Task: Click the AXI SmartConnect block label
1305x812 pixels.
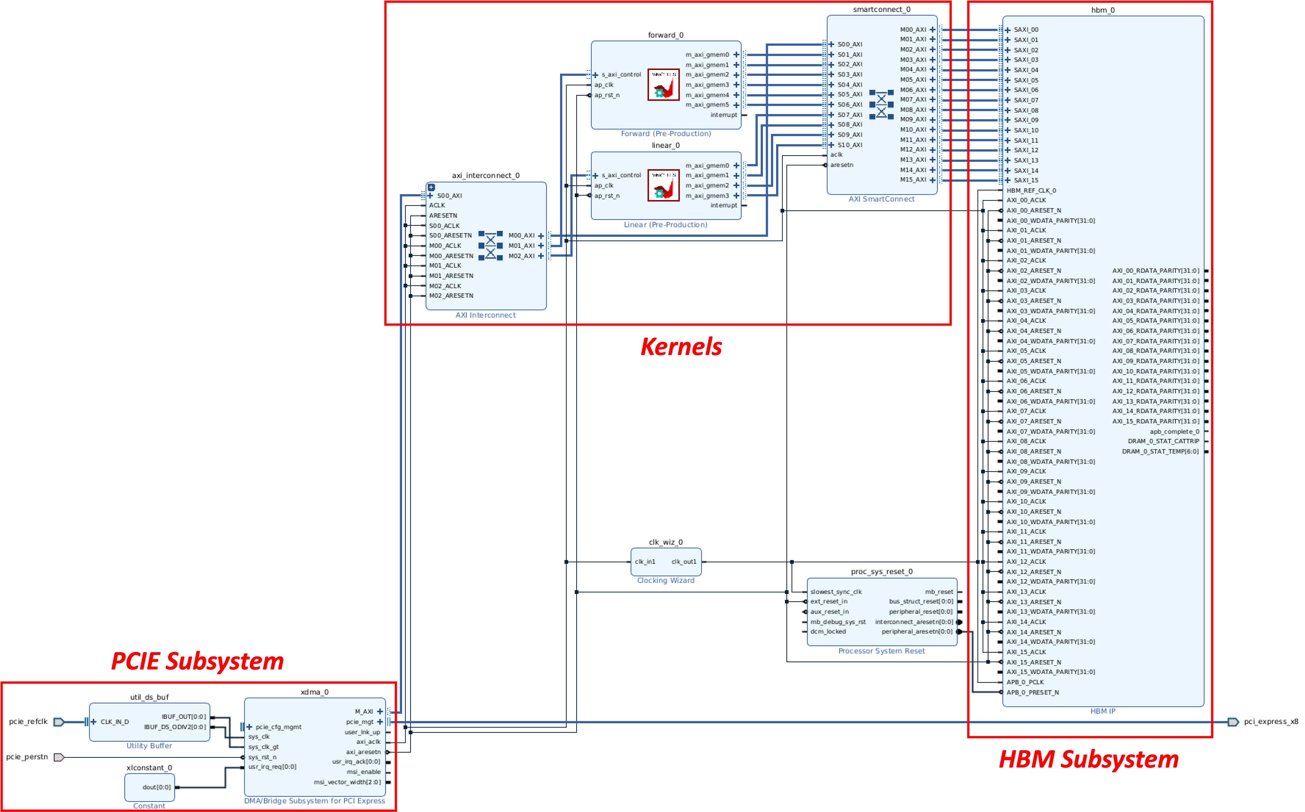Action: [881, 199]
